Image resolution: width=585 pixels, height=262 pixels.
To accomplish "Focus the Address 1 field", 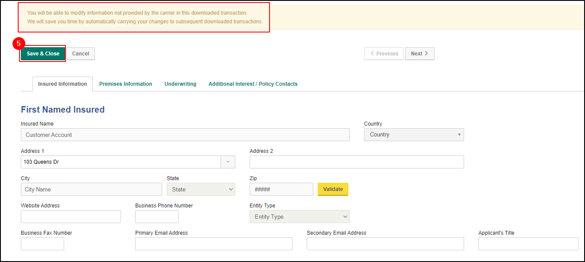I will pos(121,162).
